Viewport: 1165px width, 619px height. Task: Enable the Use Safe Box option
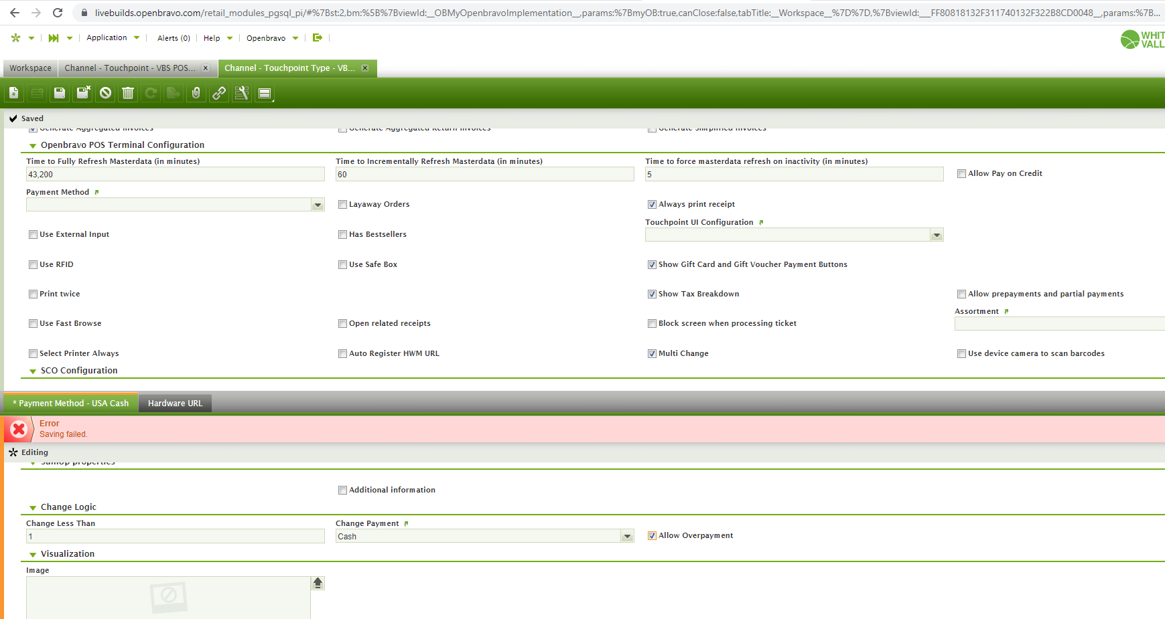[x=342, y=264]
